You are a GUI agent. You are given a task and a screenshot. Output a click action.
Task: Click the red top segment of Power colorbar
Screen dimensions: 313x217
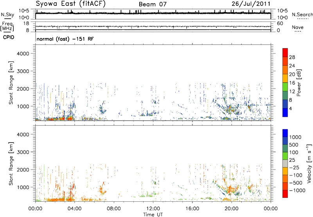click(285, 52)
